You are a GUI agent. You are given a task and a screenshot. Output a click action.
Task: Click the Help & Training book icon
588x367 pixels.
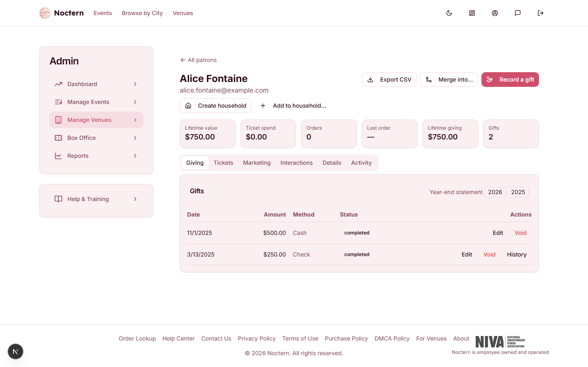point(58,199)
